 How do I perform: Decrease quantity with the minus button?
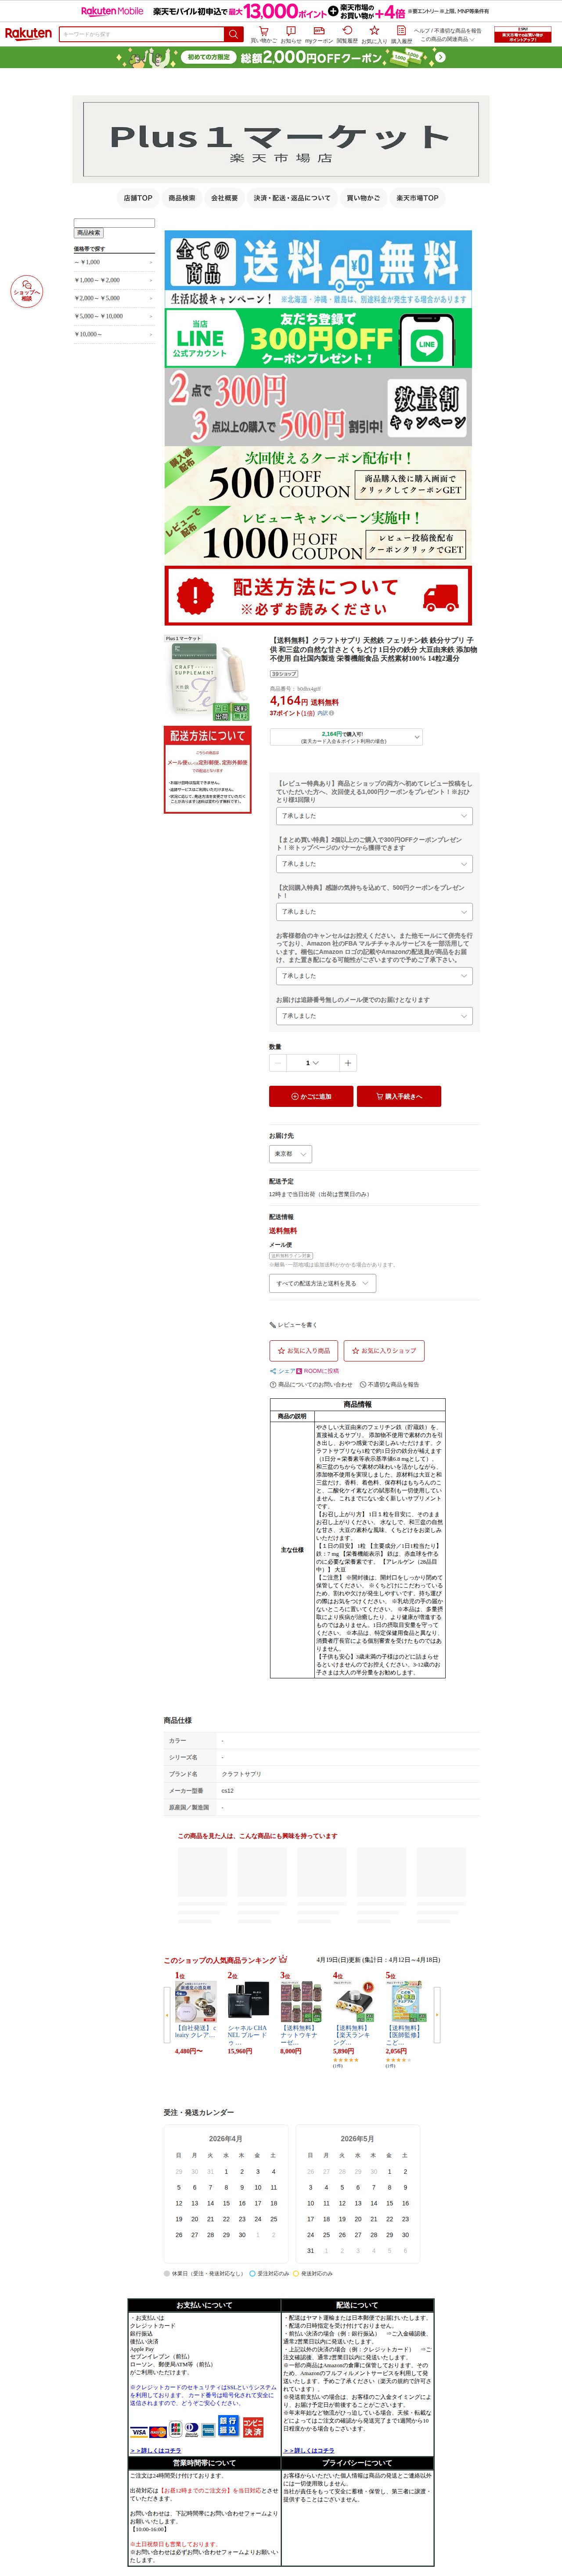coord(277,1063)
